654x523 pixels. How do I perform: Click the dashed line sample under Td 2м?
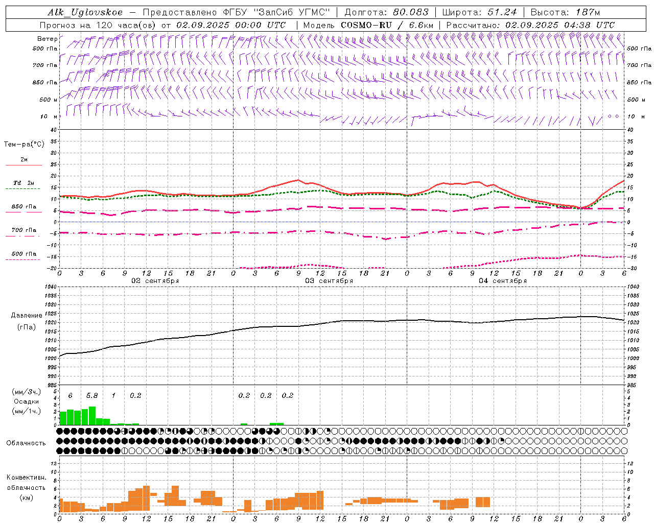click(22, 189)
